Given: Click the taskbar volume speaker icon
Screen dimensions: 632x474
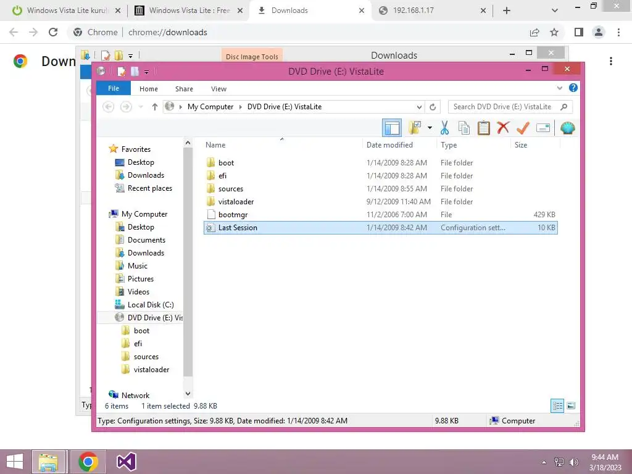Looking at the screenshot, I should (x=574, y=462).
